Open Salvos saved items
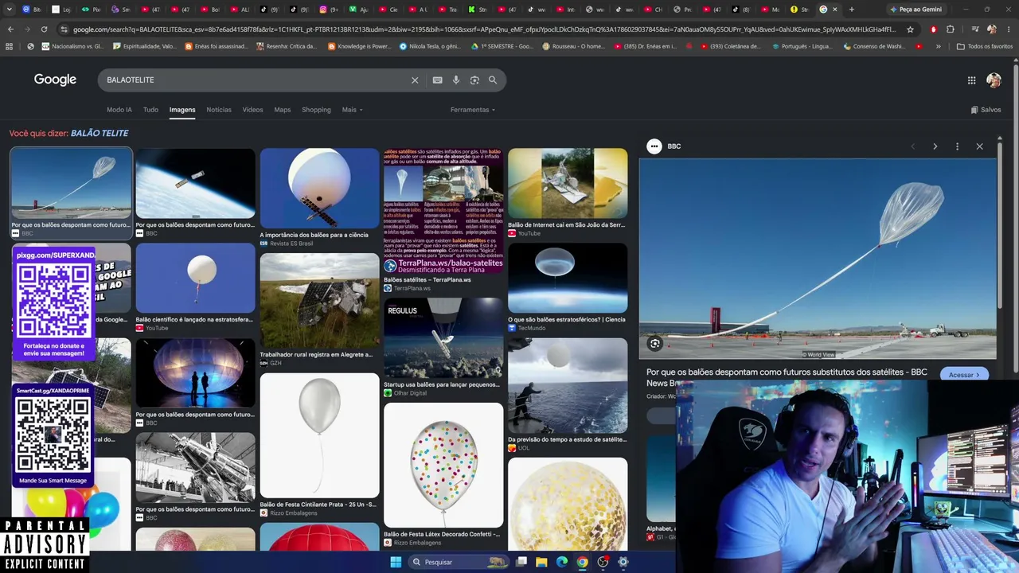1019x573 pixels. (x=986, y=110)
